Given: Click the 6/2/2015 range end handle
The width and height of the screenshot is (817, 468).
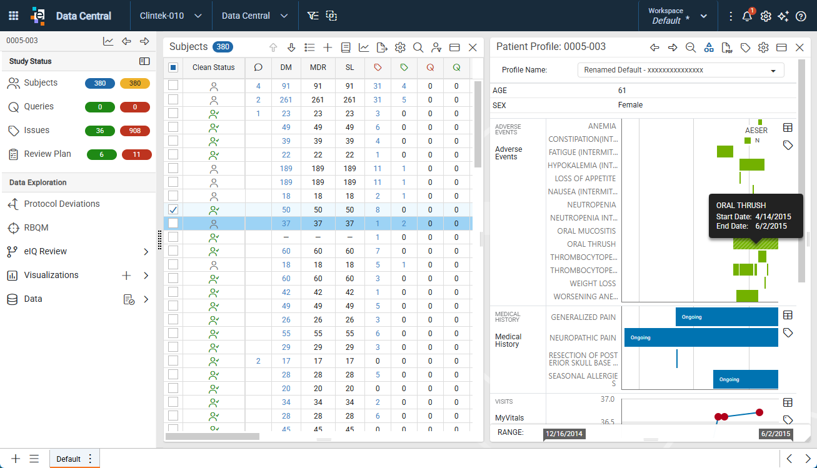Looking at the screenshot, I should click(x=776, y=434).
